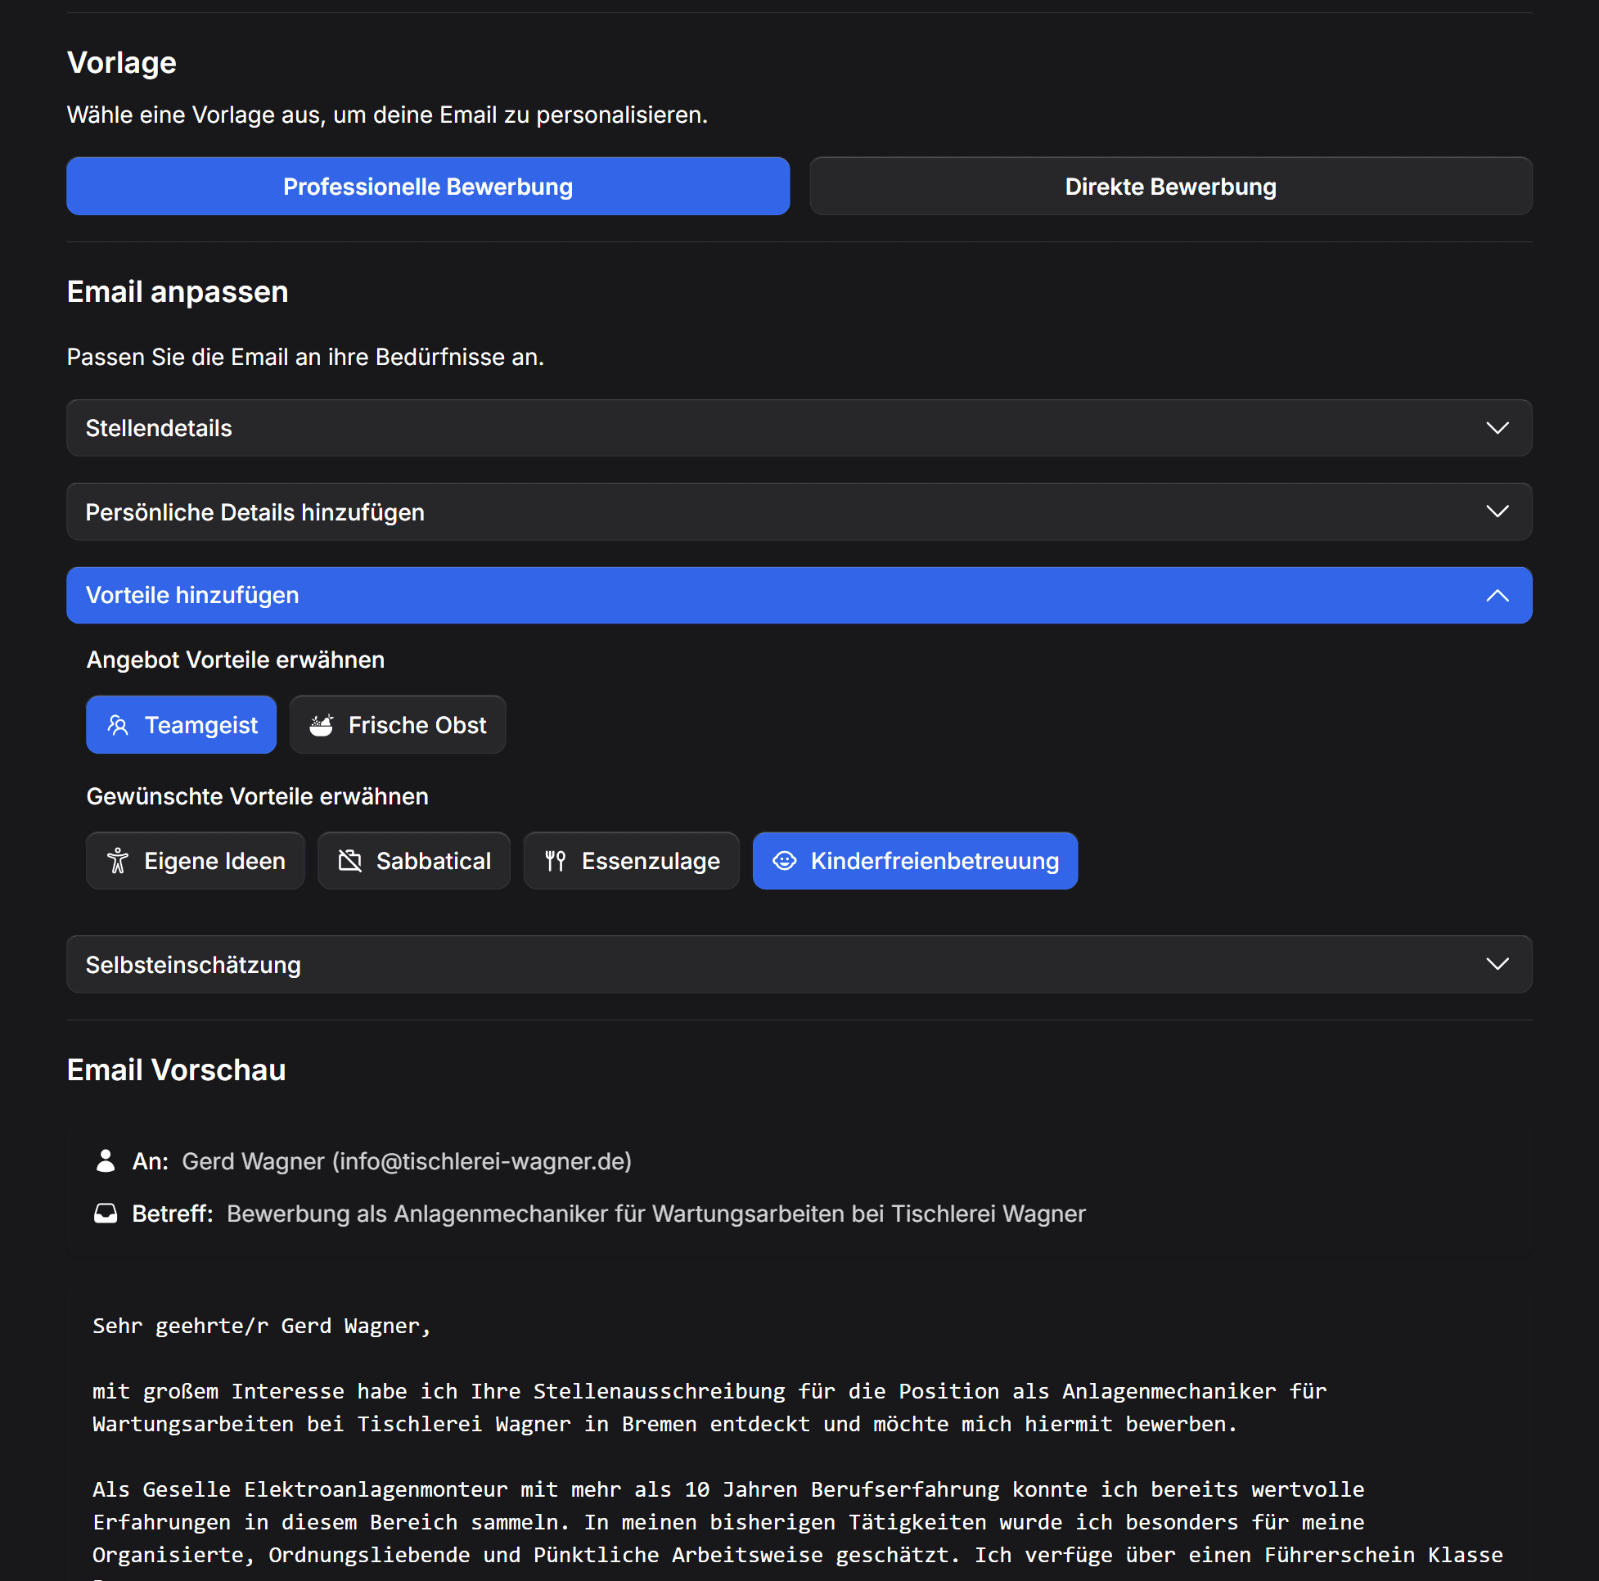Expand the Selbsteinschätzung section
Screen dimensions: 1599x1581
(x=799, y=963)
